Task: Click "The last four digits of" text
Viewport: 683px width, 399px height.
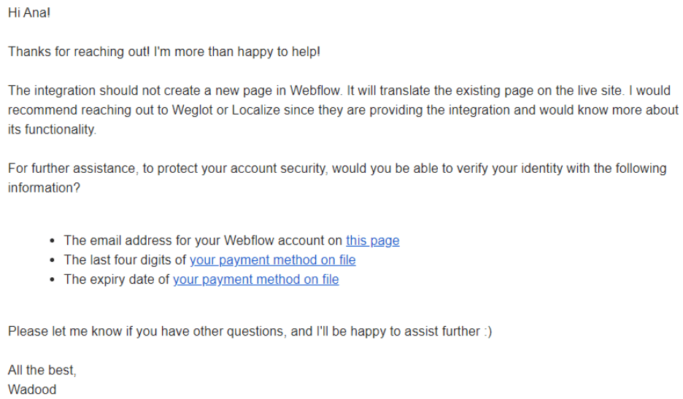Action: pos(125,260)
